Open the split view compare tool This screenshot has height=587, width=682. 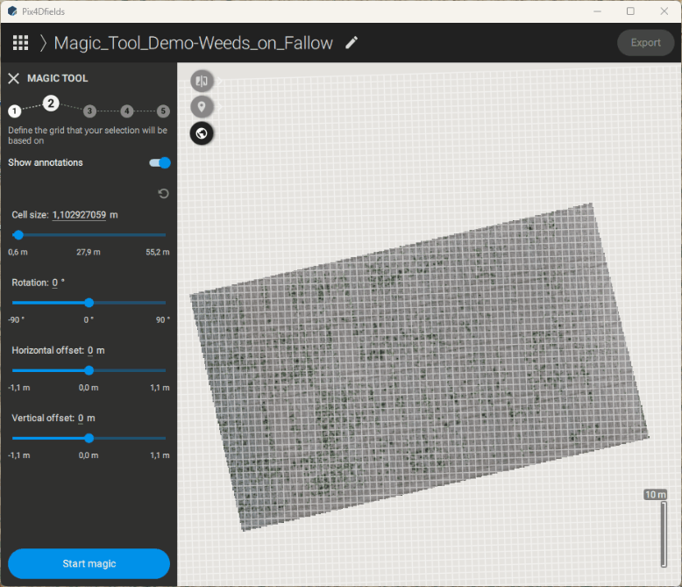(202, 81)
